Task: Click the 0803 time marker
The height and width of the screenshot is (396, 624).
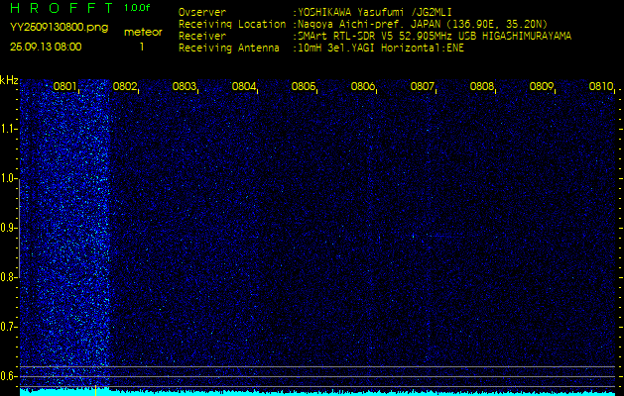Action: point(185,86)
